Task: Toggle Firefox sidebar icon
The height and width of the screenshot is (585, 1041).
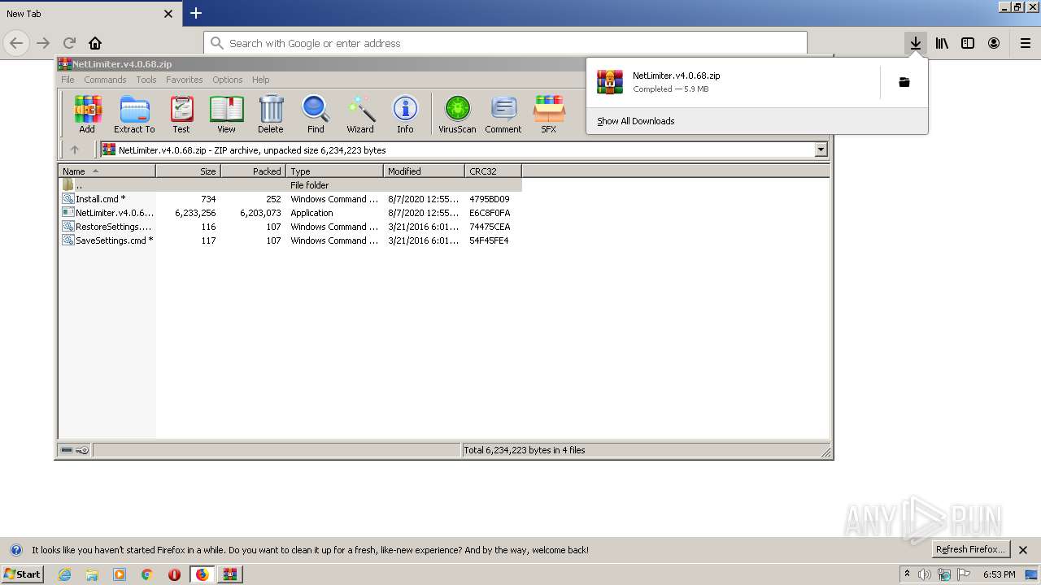Action: (x=968, y=43)
